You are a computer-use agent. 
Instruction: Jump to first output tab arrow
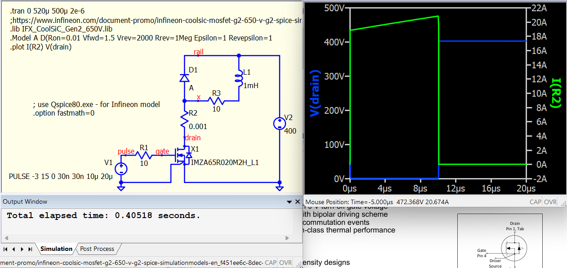[x=6, y=249]
